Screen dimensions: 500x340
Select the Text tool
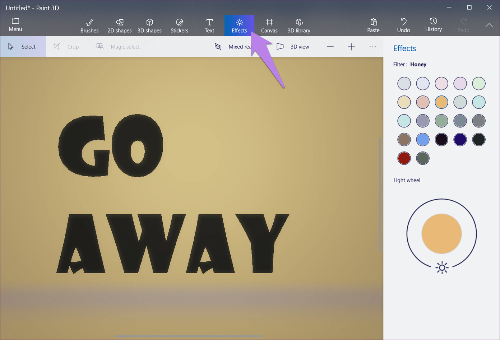(x=209, y=25)
